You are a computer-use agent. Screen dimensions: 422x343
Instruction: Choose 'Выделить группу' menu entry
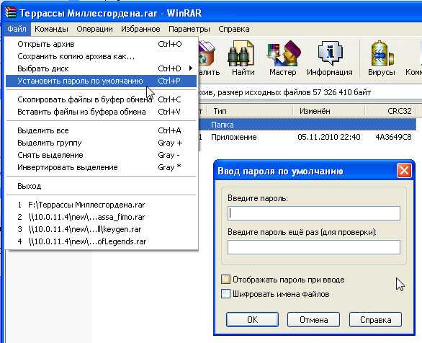click(101, 143)
